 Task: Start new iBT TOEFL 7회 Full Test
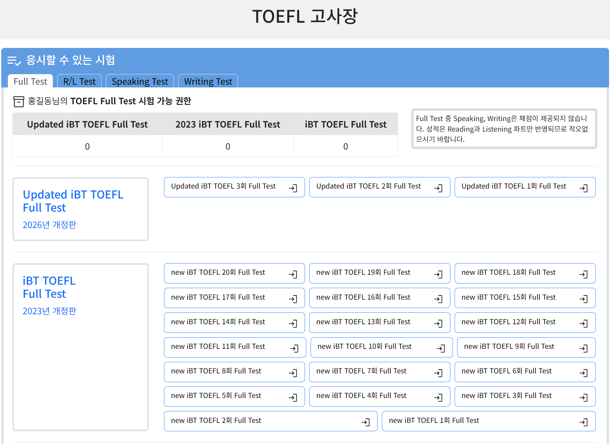(x=379, y=372)
